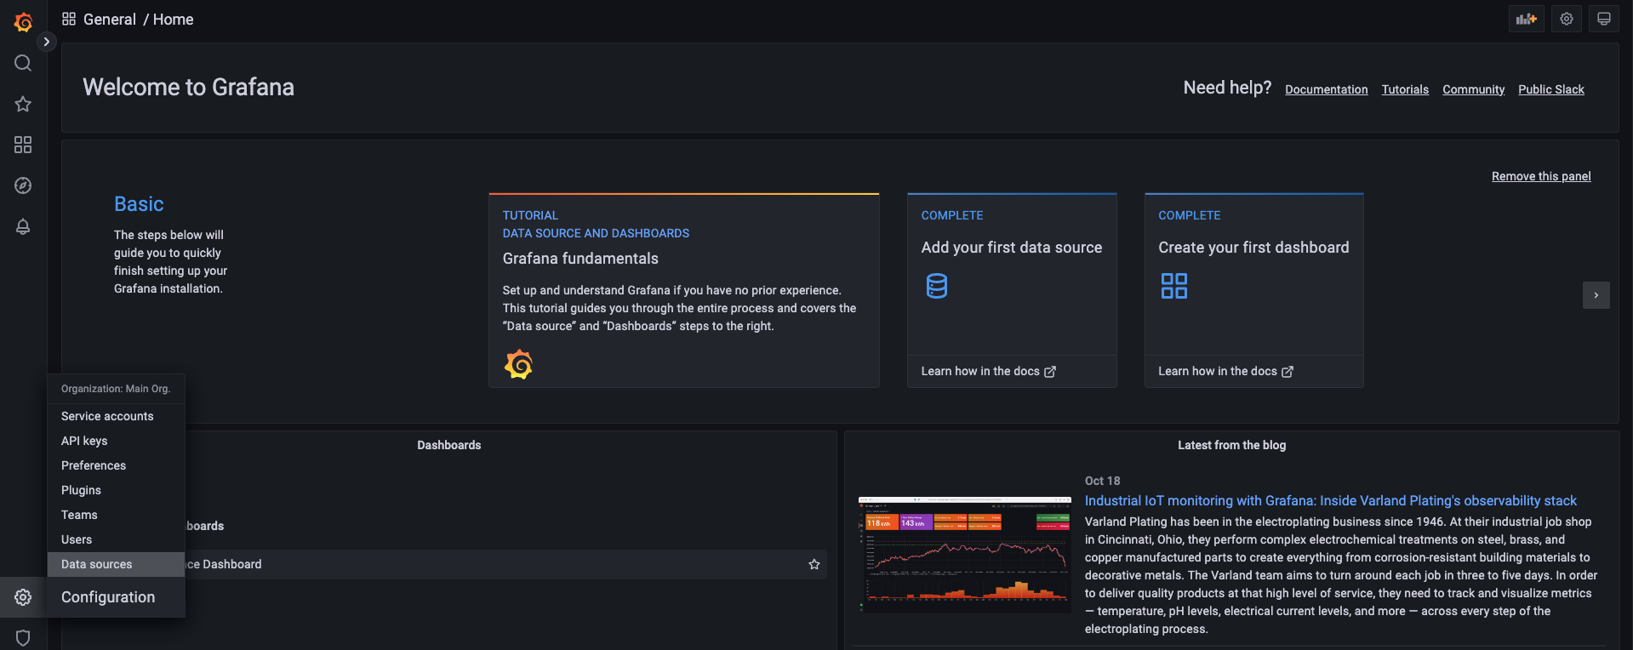Image resolution: width=1633 pixels, height=650 pixels.
Task: Click the Oct 18 blog date
Action: pyautogui.click(x=1102, y=481)
